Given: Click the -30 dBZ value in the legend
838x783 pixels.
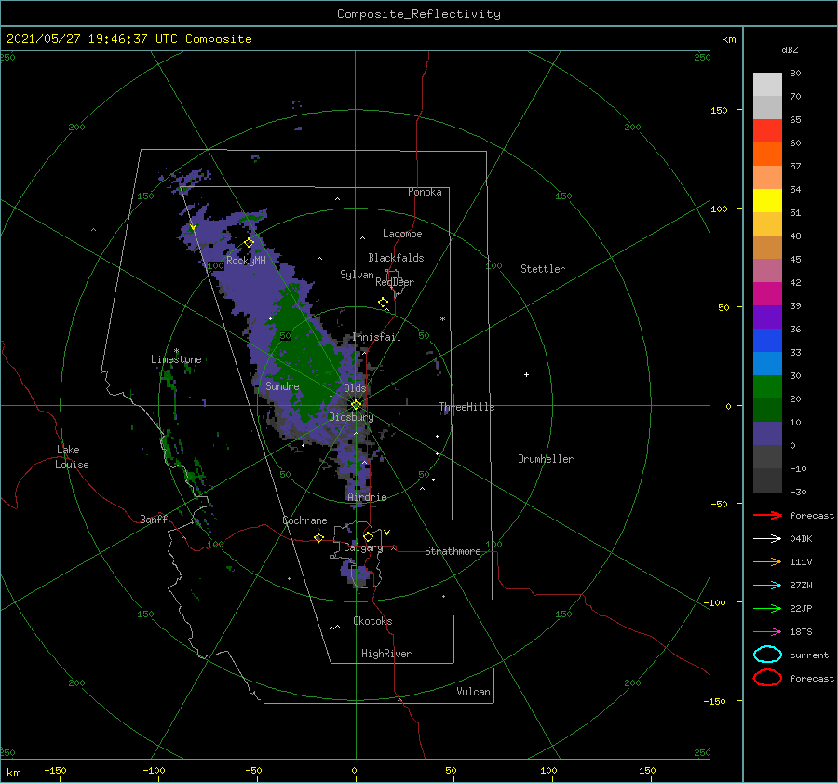Looking at the screenshot, I should [x=798, y=492].
